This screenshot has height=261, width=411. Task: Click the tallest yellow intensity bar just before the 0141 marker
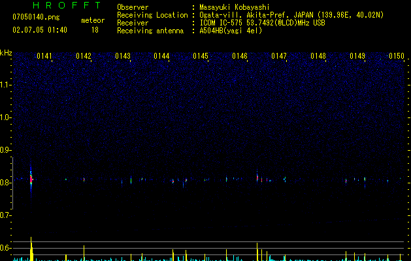coord(31,249)
